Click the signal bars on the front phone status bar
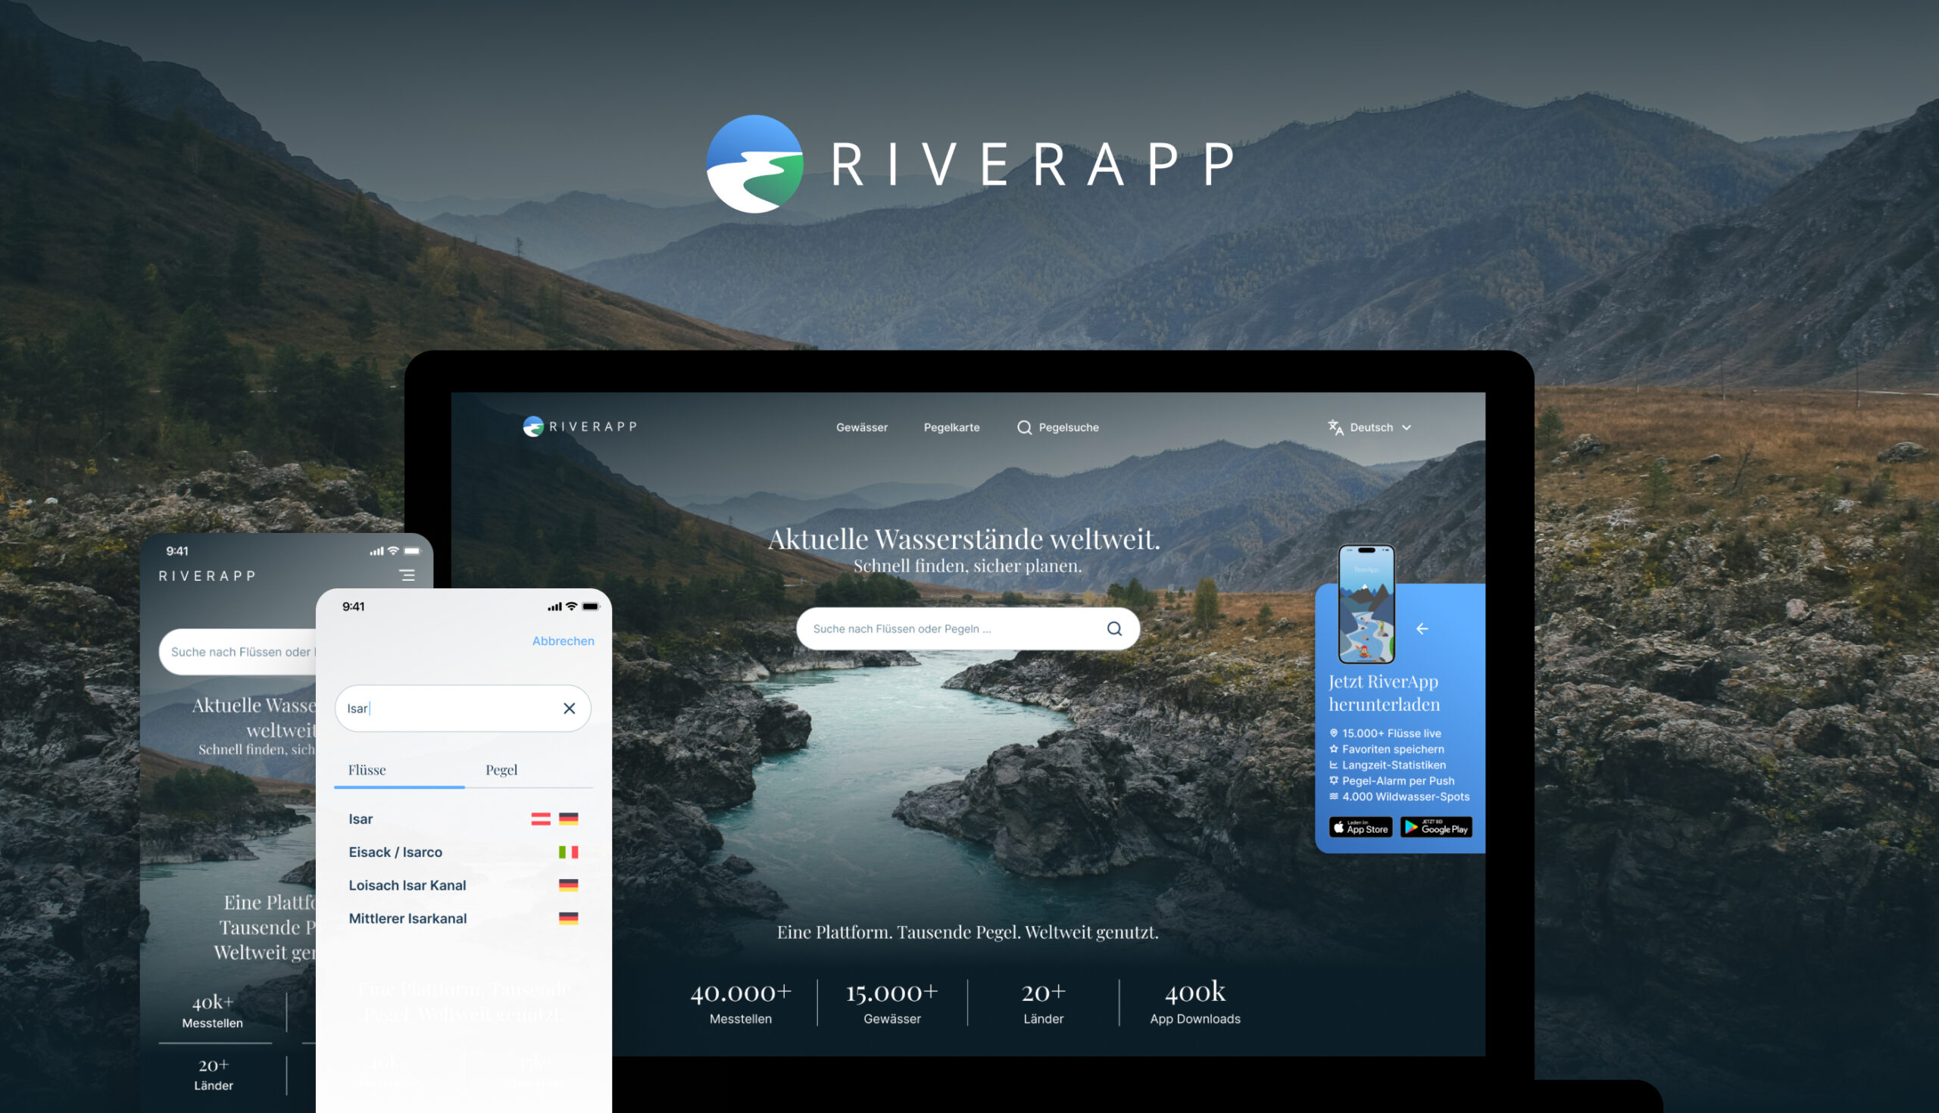The height and width of the screenshot is (1113, 1939). pos(554,607)
